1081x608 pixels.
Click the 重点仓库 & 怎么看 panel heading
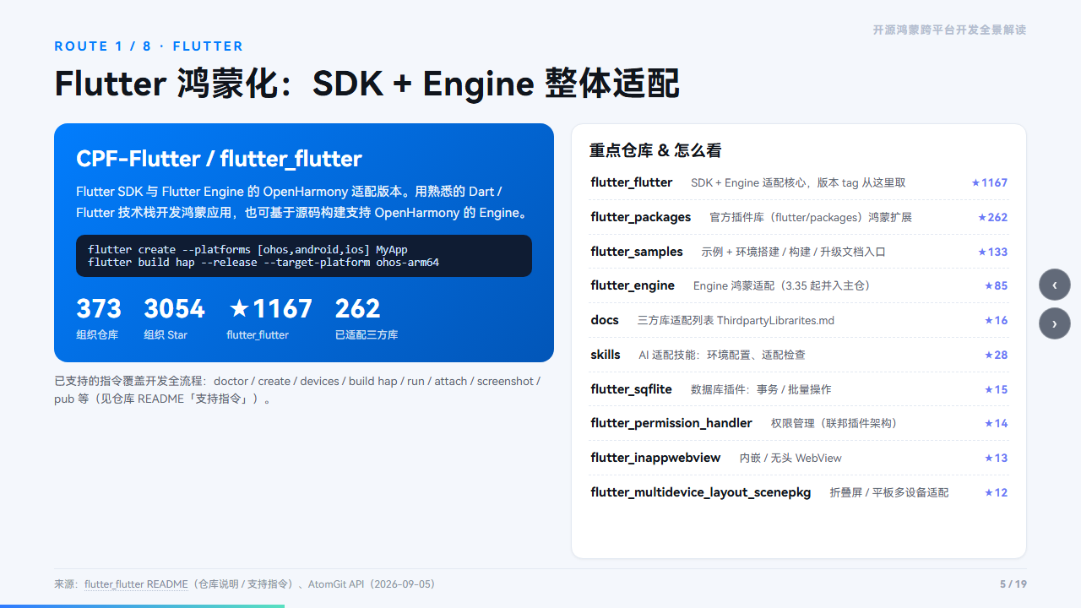point(655,150)
